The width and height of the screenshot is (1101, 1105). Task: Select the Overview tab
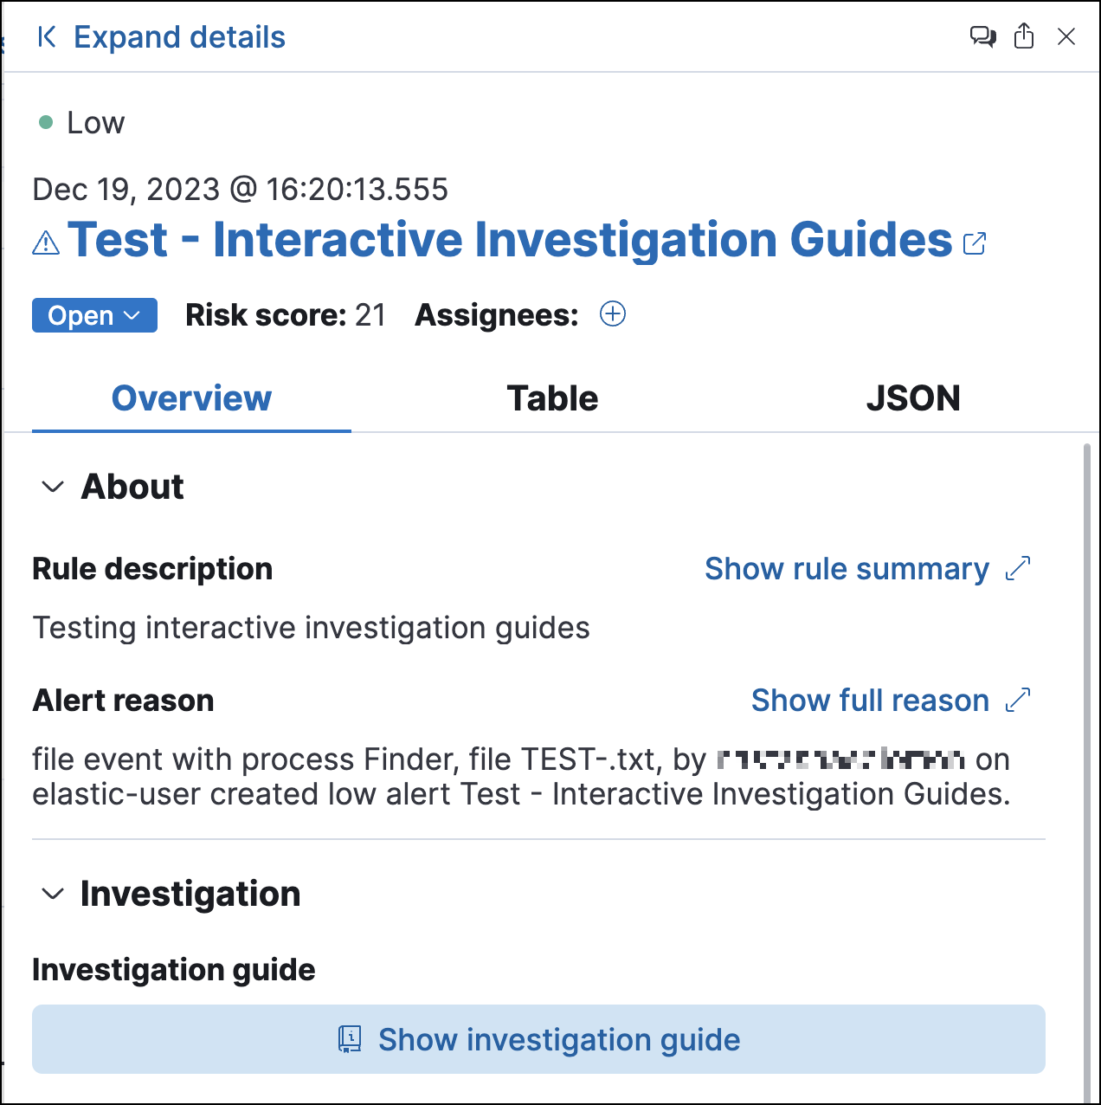190,397
